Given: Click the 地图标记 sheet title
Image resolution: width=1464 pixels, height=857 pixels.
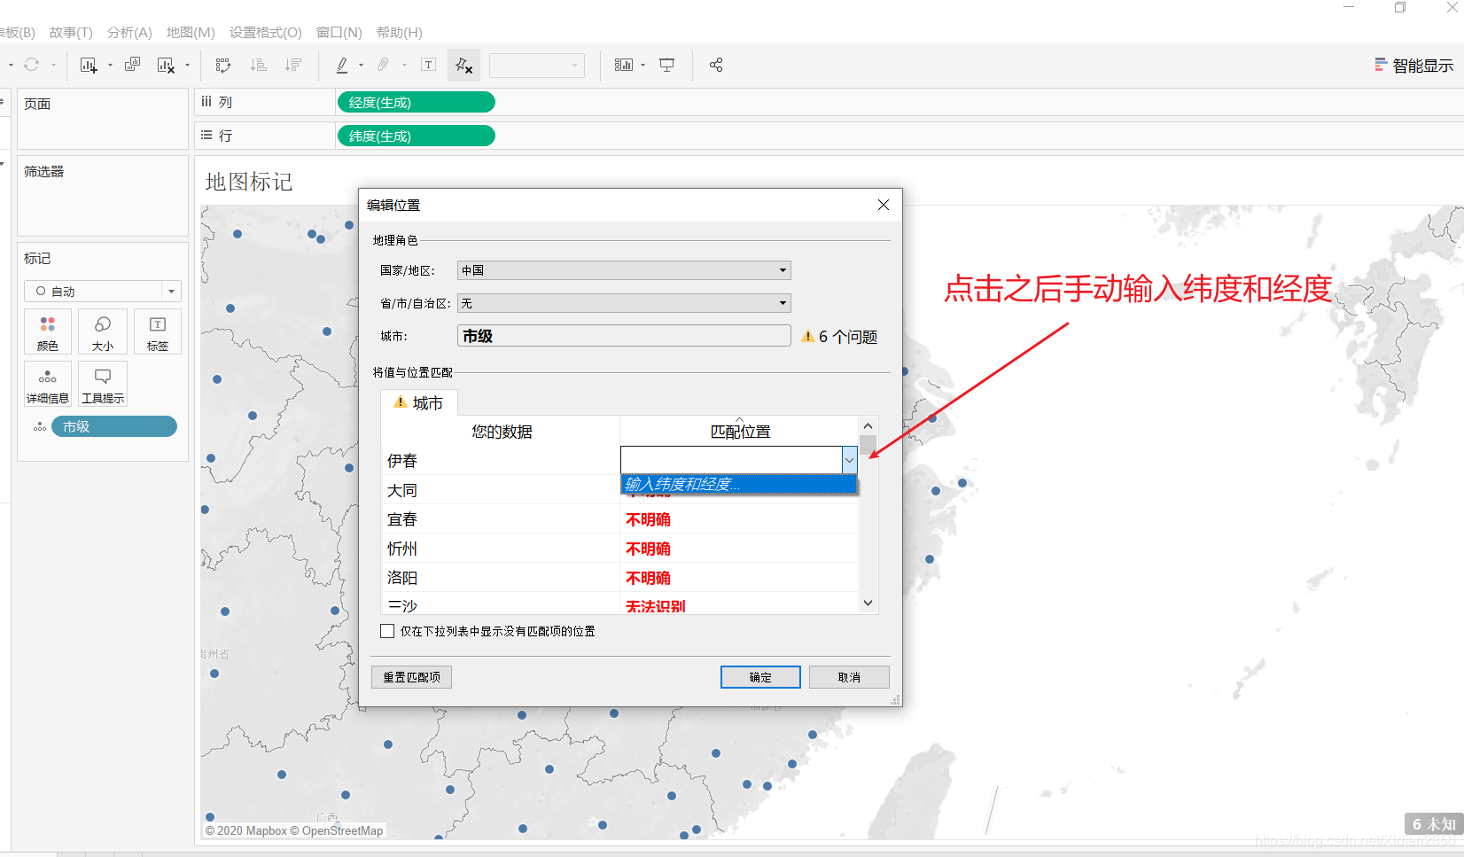Looking at the screenshot, I should (x=249, y=182).
